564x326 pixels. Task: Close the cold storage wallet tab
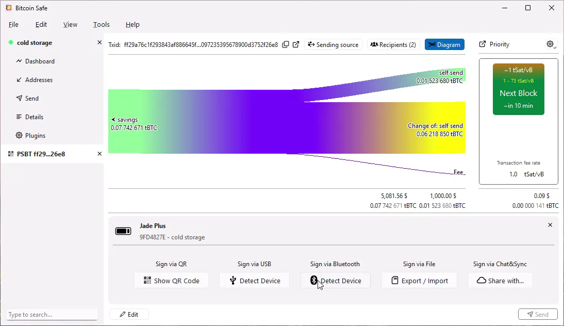(x=99, y=42)
